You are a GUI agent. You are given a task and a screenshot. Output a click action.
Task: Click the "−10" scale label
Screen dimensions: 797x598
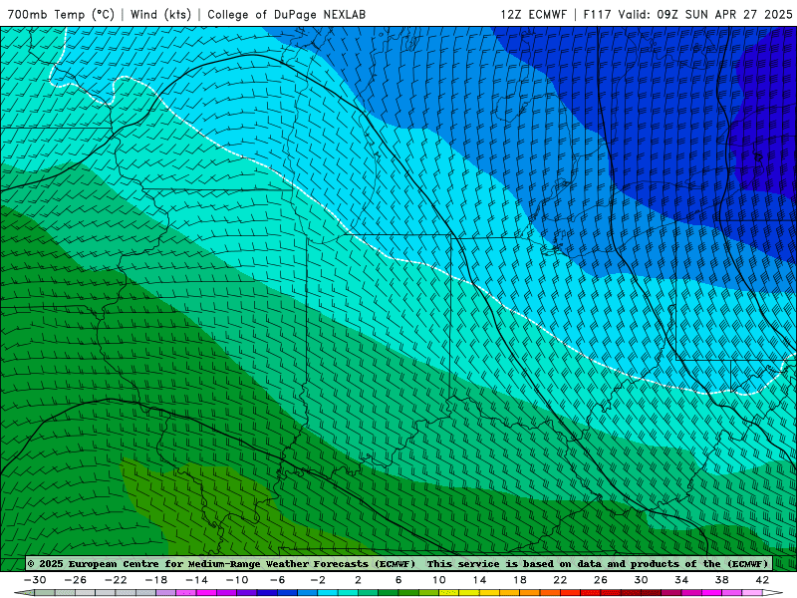(237, 580)
